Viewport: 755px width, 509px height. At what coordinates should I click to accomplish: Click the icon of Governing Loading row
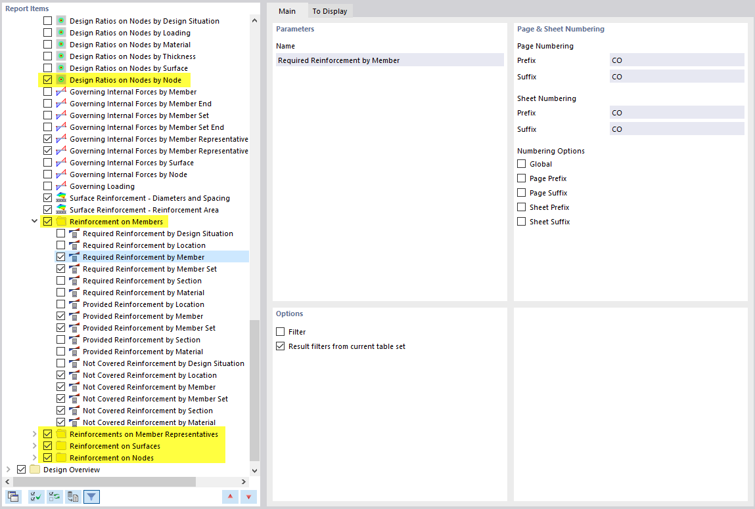[61, 186]
